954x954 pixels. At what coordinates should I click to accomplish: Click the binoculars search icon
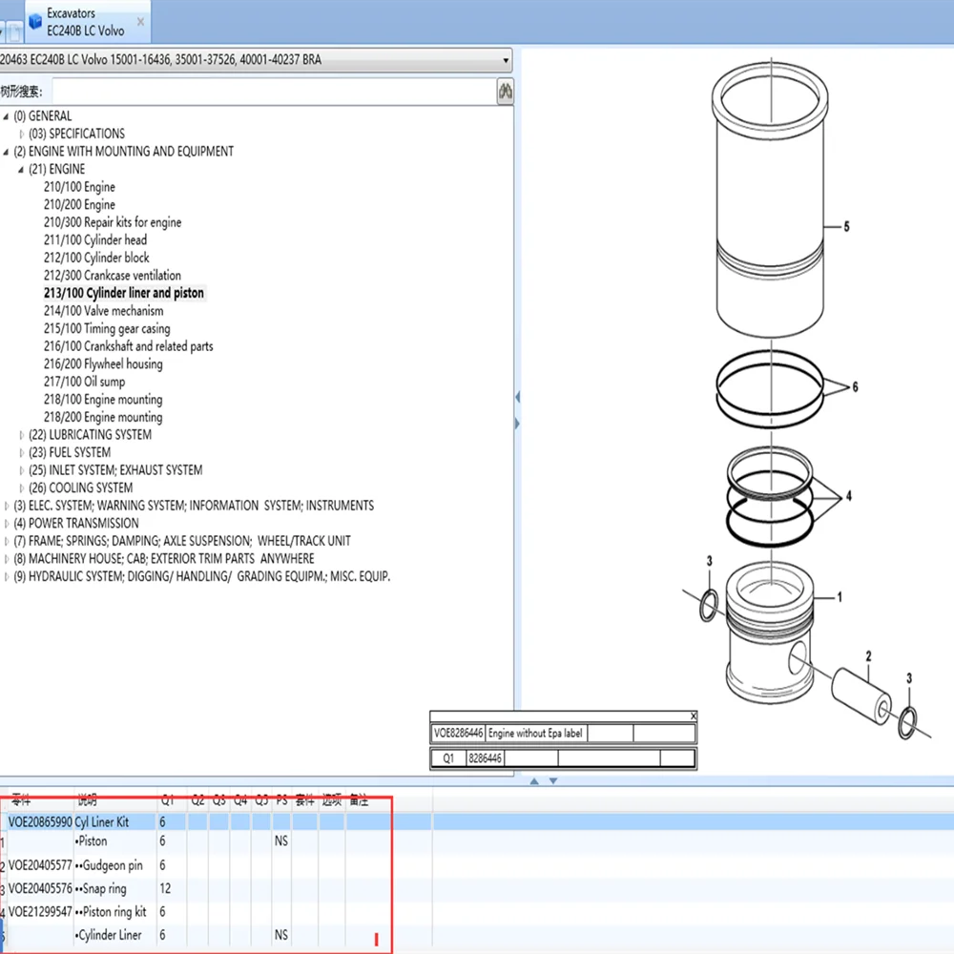[x=505, y=92]
